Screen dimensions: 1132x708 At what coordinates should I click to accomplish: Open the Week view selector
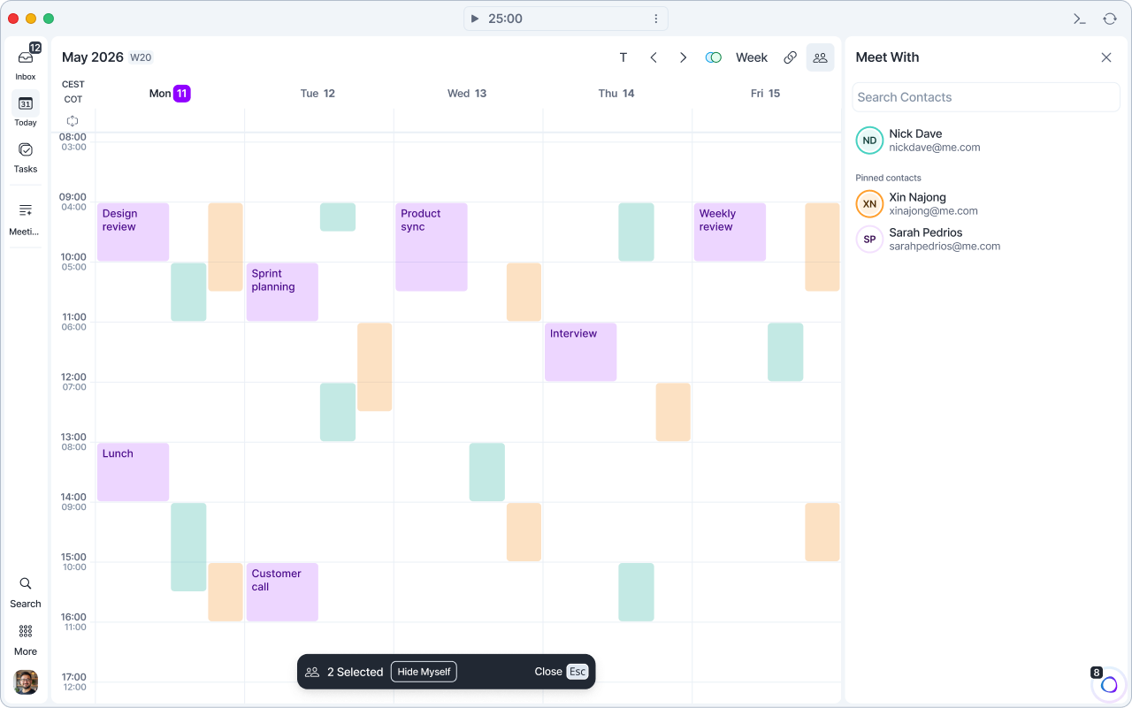[752, 57]
